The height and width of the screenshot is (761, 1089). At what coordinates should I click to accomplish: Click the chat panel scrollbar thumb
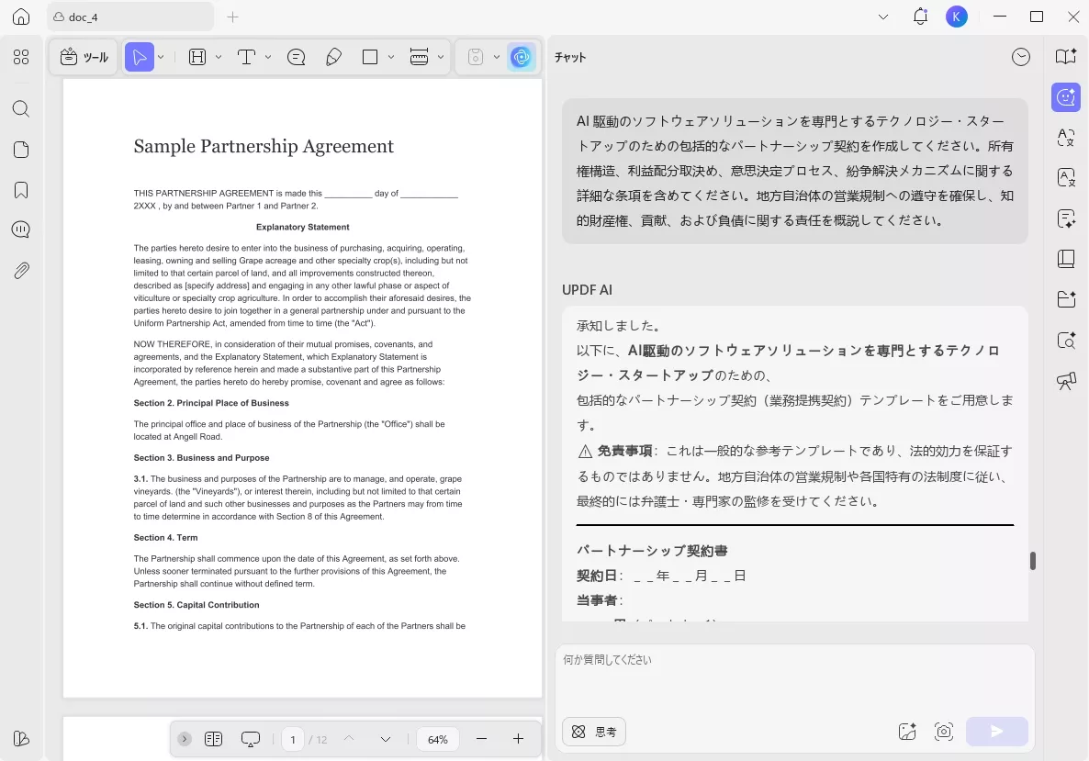1033,561
